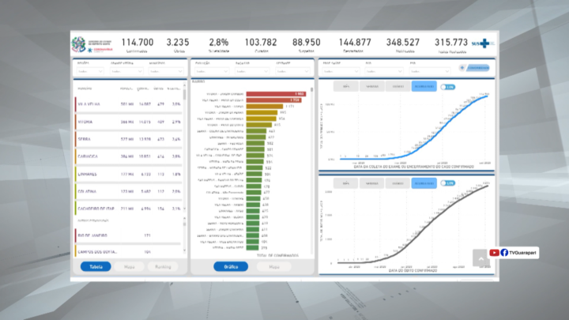Click the up arrow of the other-states list scrollbar
Viewport: 569px width, 320px height.
pyautogui.click(x=184, y=218)
